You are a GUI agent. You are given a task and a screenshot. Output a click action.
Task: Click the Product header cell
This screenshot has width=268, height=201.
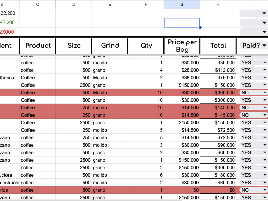click(x=38, y=46)
